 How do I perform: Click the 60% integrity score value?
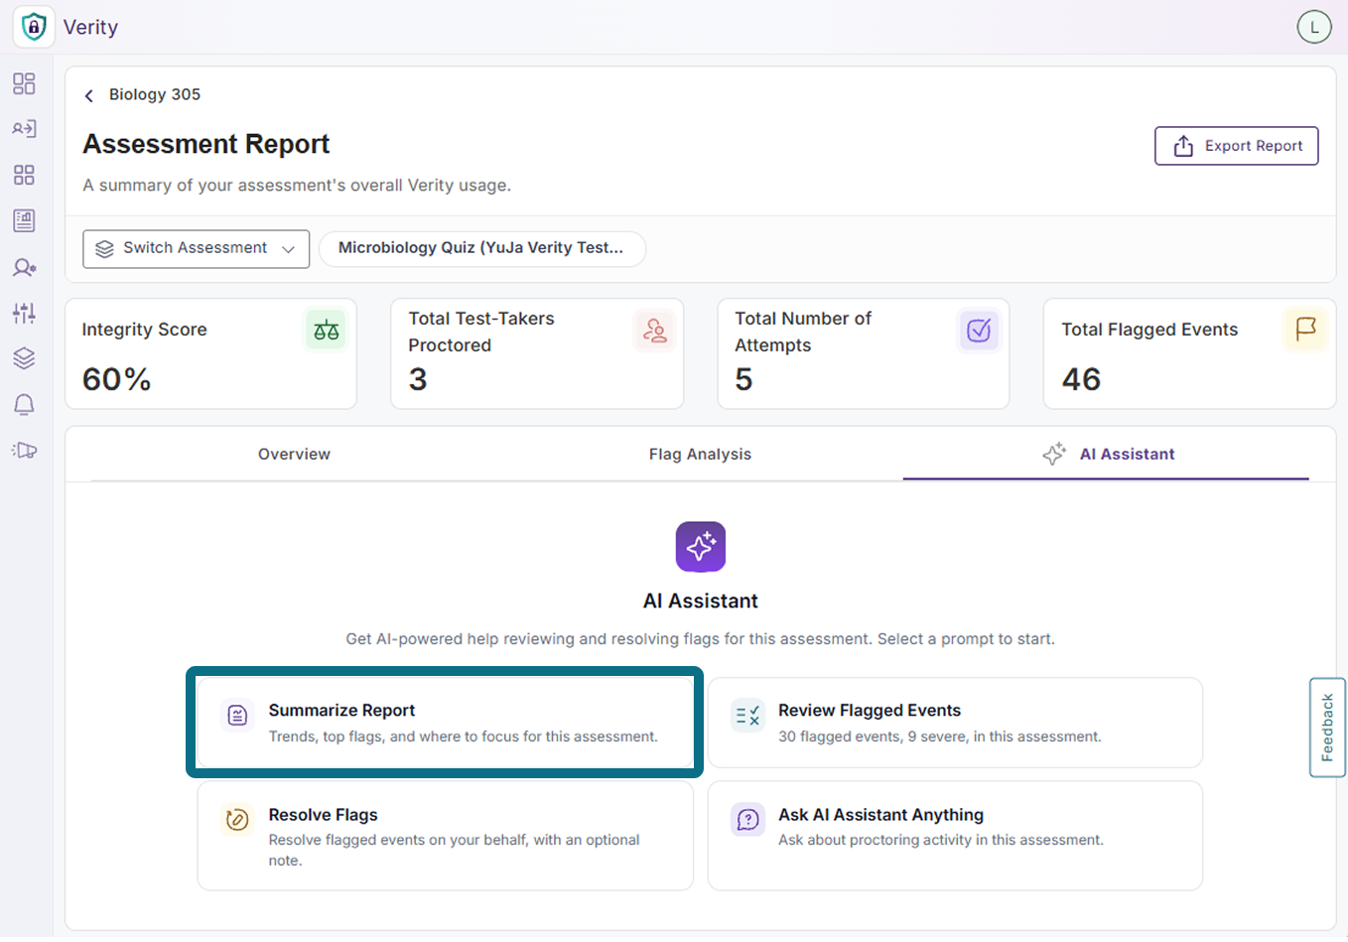116,379
